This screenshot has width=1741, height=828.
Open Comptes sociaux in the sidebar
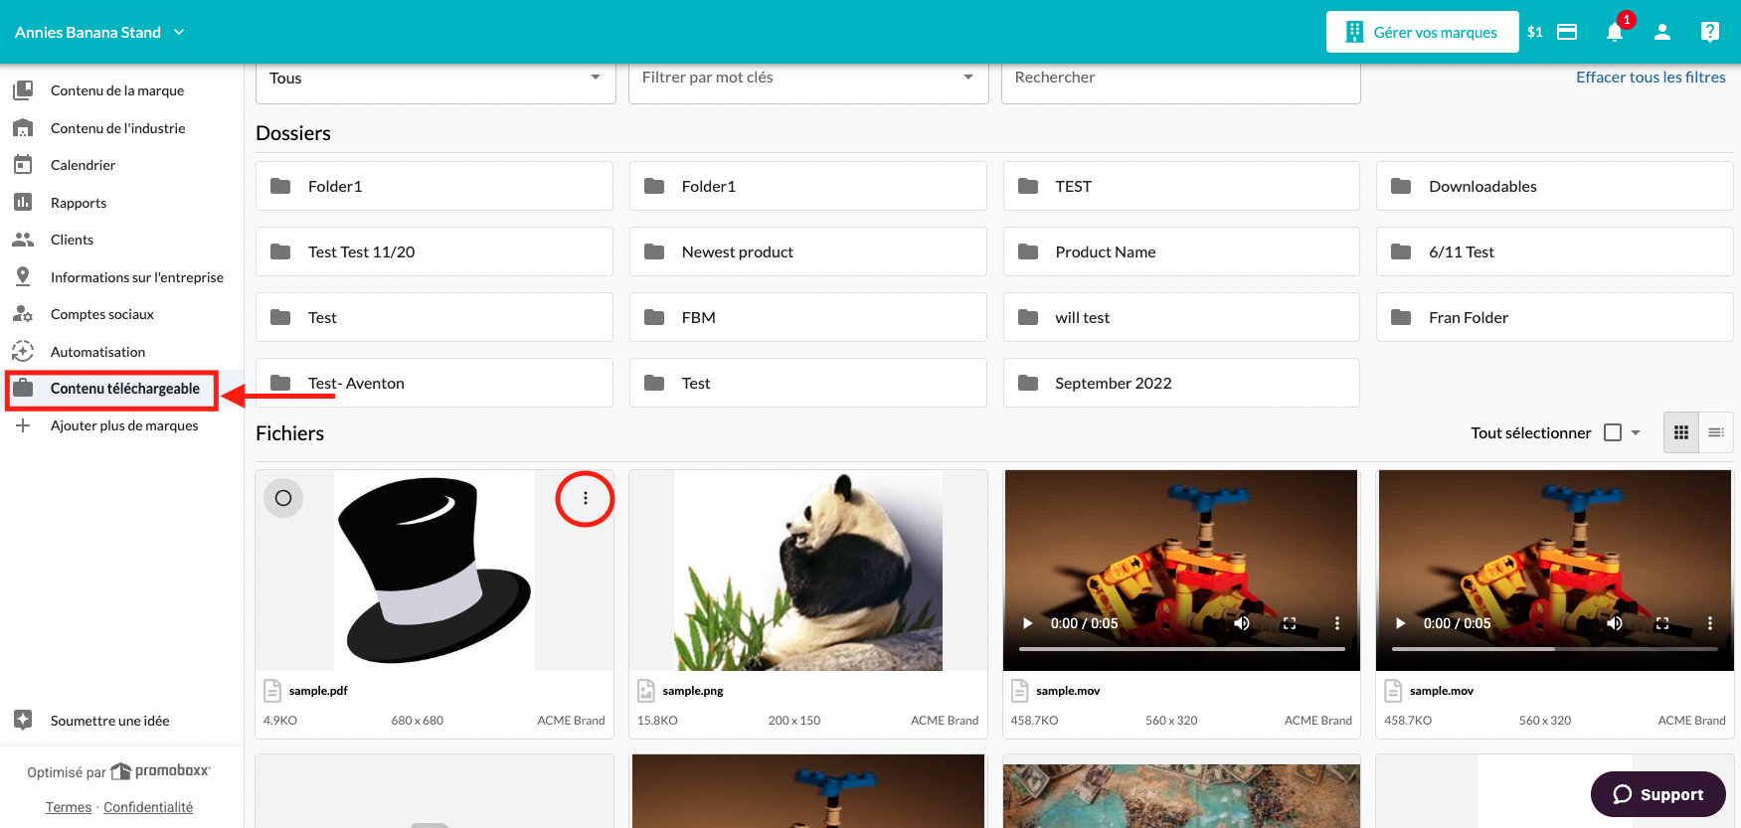(102, 314)
